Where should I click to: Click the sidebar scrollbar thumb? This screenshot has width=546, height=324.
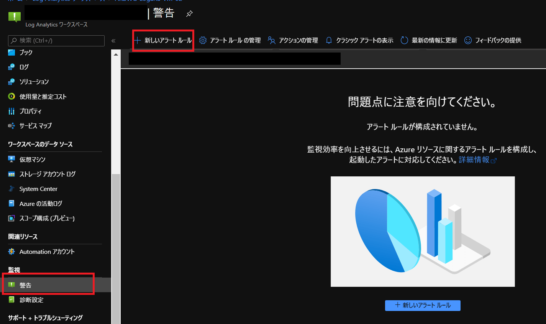point(116,248)
